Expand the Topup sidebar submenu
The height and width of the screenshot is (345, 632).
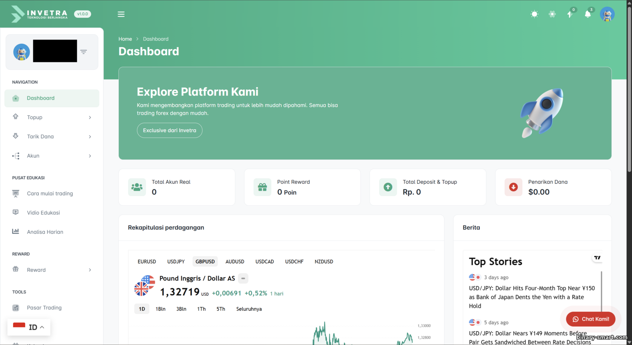pyautogui.click(x=52, y=117)
